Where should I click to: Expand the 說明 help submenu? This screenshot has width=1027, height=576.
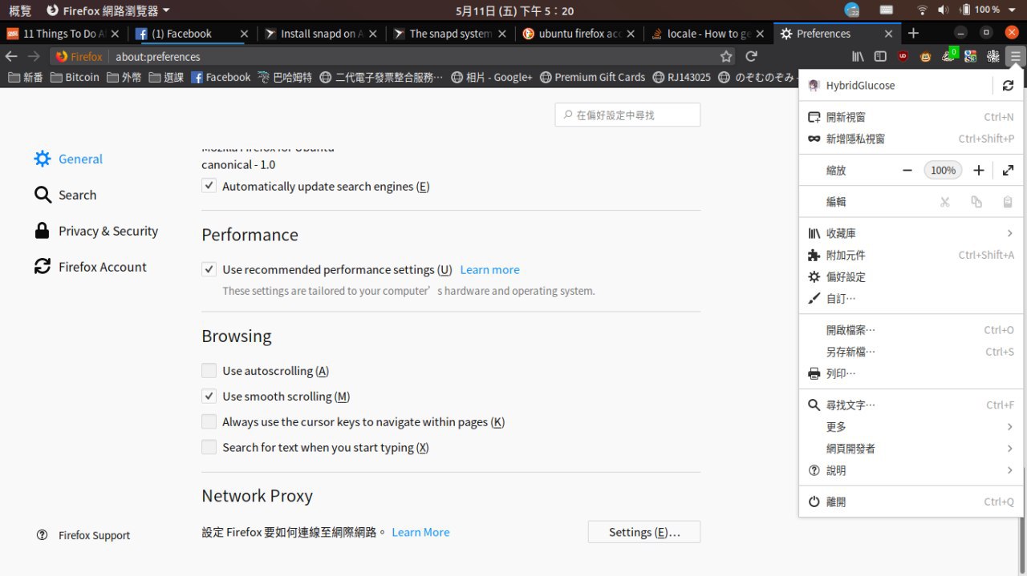(x=911, y=470)
